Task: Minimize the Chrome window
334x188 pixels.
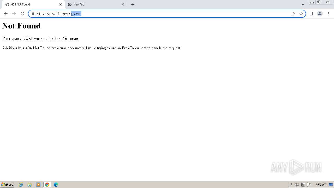Action: pyautogui.click(x=312, y=2)
